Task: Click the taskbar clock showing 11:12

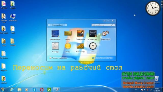Action: click(157, 90)
